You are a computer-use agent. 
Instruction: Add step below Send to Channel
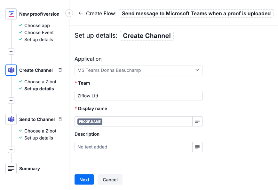point(11,150)
